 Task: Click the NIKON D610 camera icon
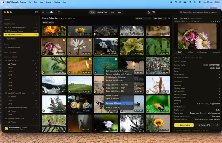[x=6, y=60]
